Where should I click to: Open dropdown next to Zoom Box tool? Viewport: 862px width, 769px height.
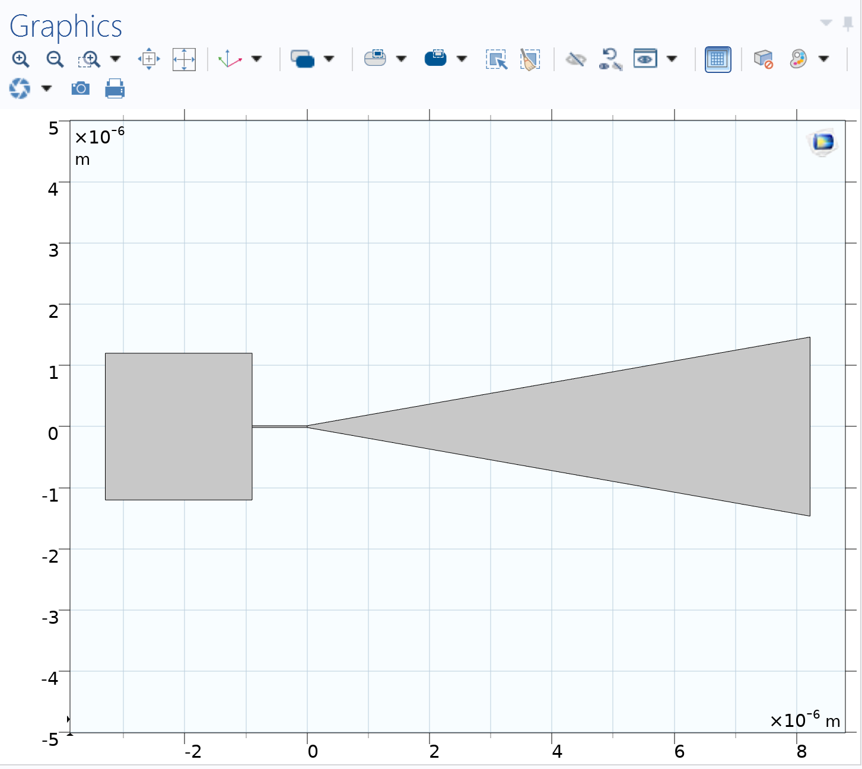tap(116, 59)
